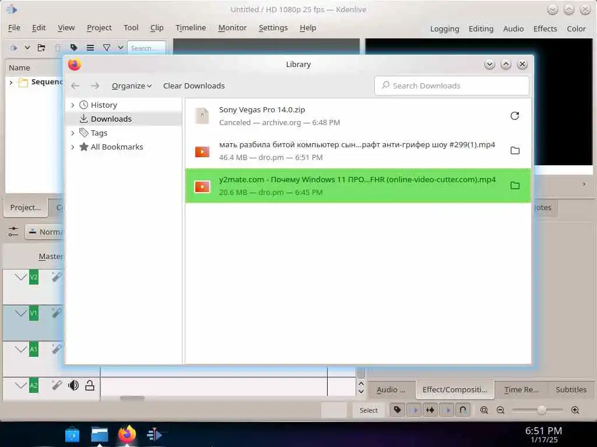The width and height of the screenshot is (597, 447).
Task: Collapse the A2 track chevron
Action: click(x=20, y=385)
